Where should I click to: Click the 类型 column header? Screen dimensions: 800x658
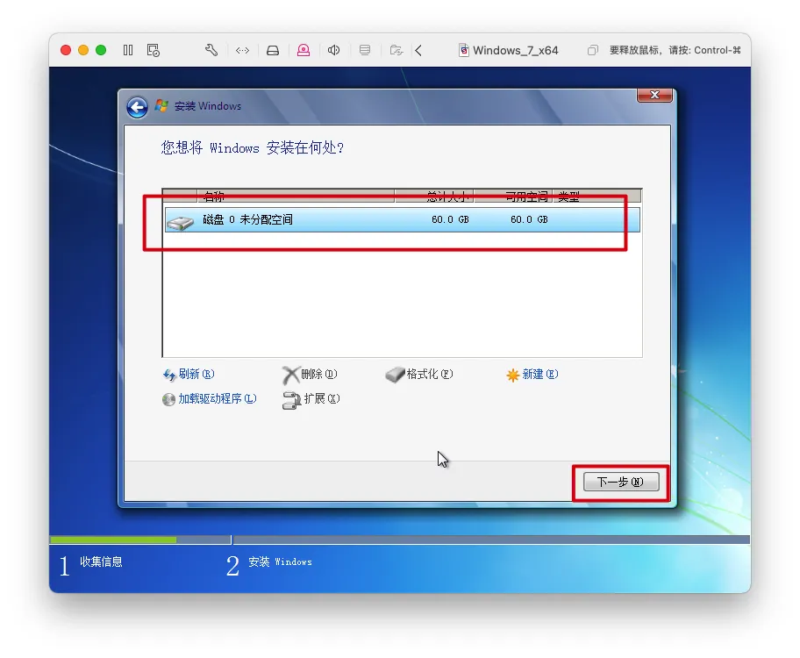[x=597, y=196]
